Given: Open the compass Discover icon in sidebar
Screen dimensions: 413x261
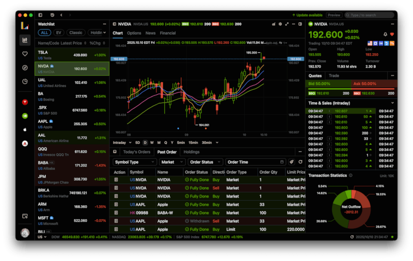Looking at the screenshot, I should [24, 68].
